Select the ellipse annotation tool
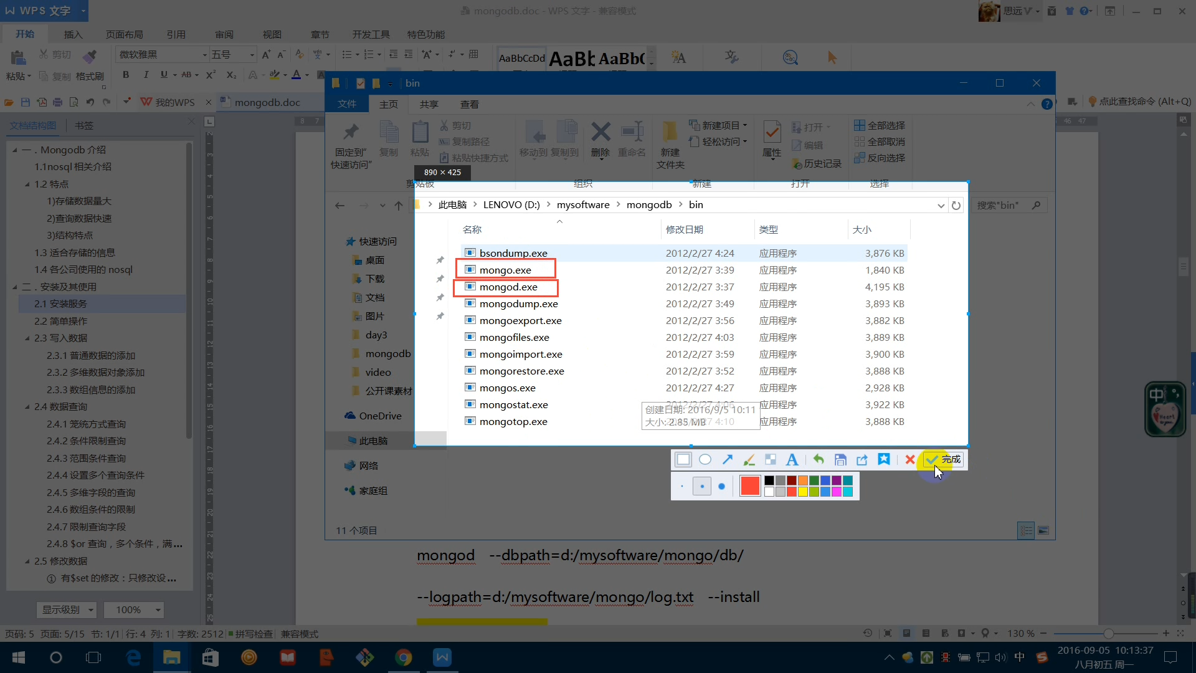Screen dimensions: 1196x673 pos(705,459)
